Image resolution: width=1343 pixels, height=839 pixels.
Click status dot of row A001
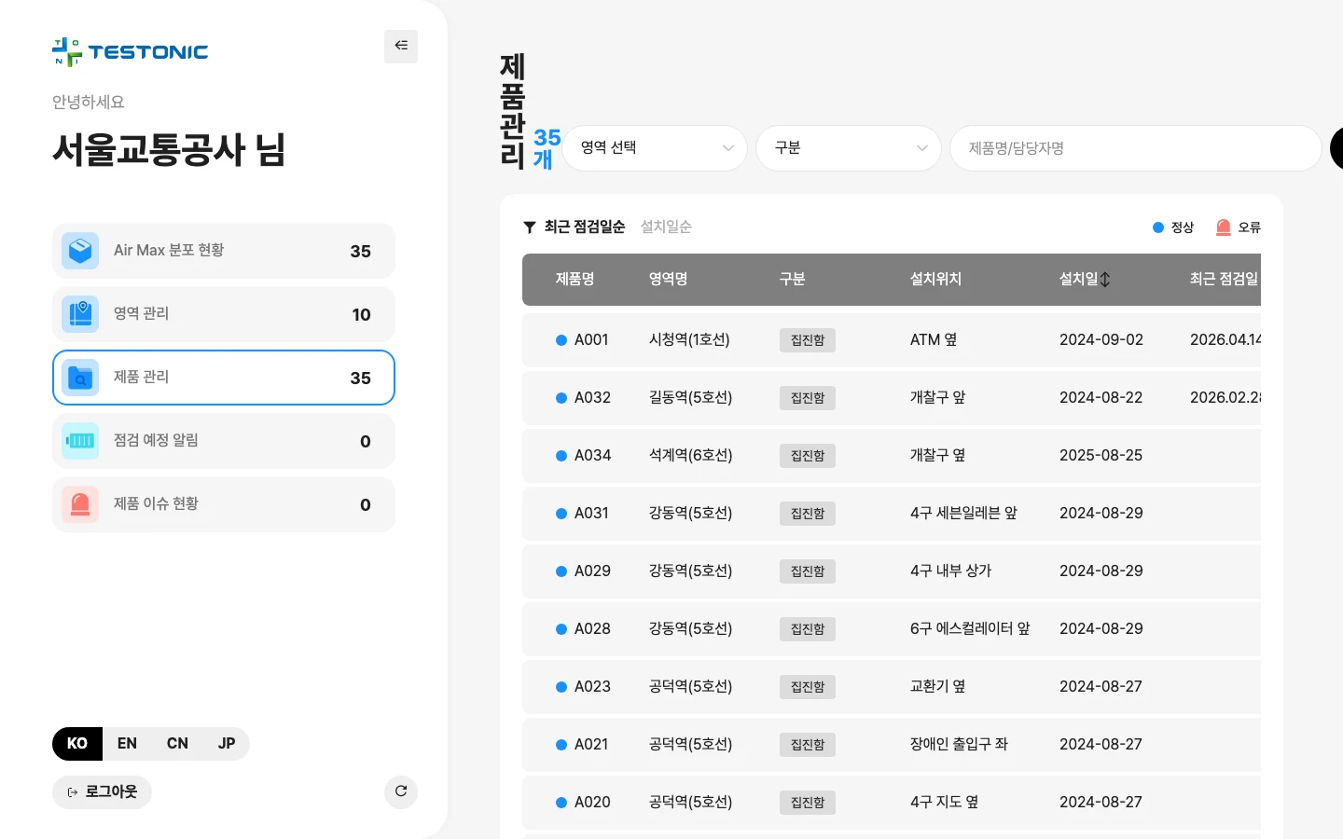[x=561, y=340]
